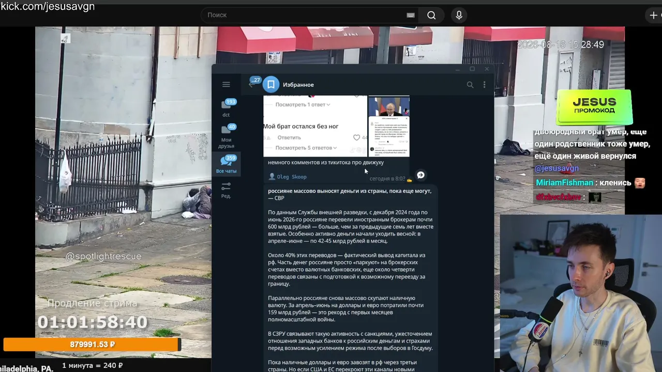Click Ответить under the comment
662x372 pixels.
coord(289,137)
